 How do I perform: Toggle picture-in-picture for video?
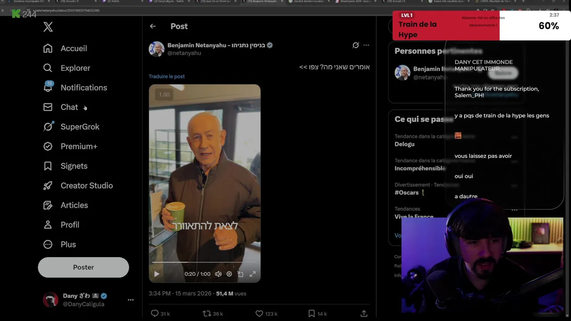point(240,274)
